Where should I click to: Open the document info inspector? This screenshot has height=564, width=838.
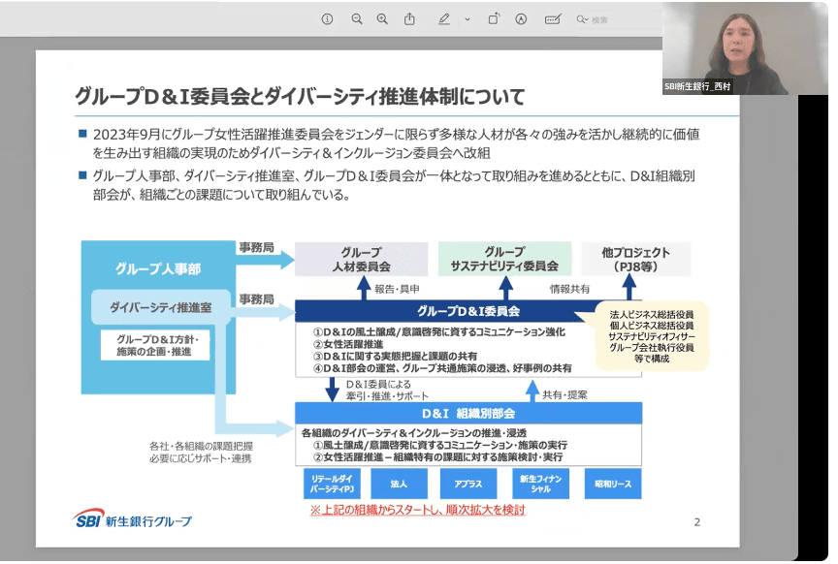327,18
